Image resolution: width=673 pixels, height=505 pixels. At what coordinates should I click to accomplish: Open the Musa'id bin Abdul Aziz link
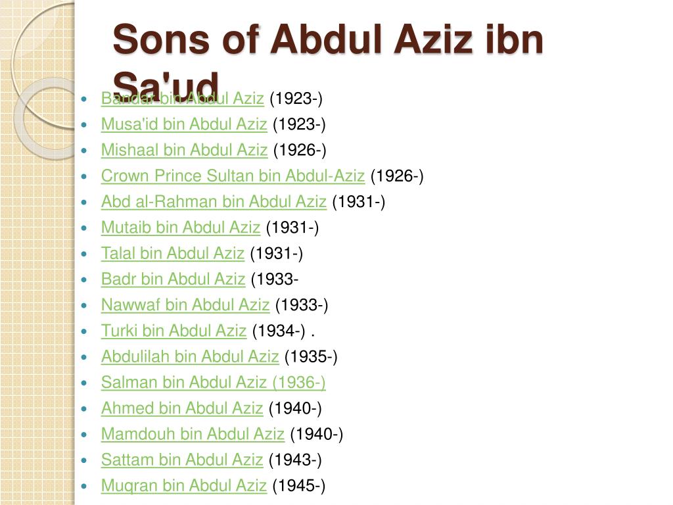point(184,124)
